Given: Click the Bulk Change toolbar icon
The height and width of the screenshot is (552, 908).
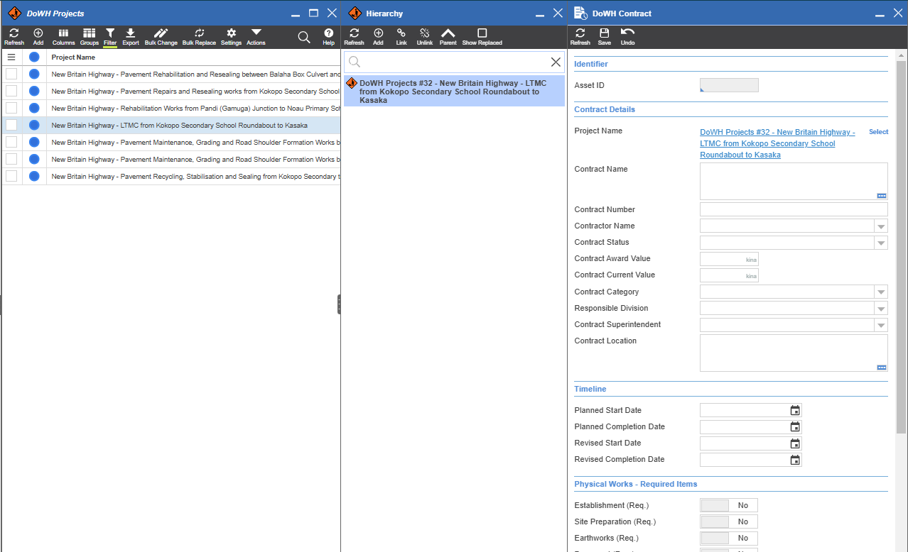Looking at the screenshot, I should [161, 36].
